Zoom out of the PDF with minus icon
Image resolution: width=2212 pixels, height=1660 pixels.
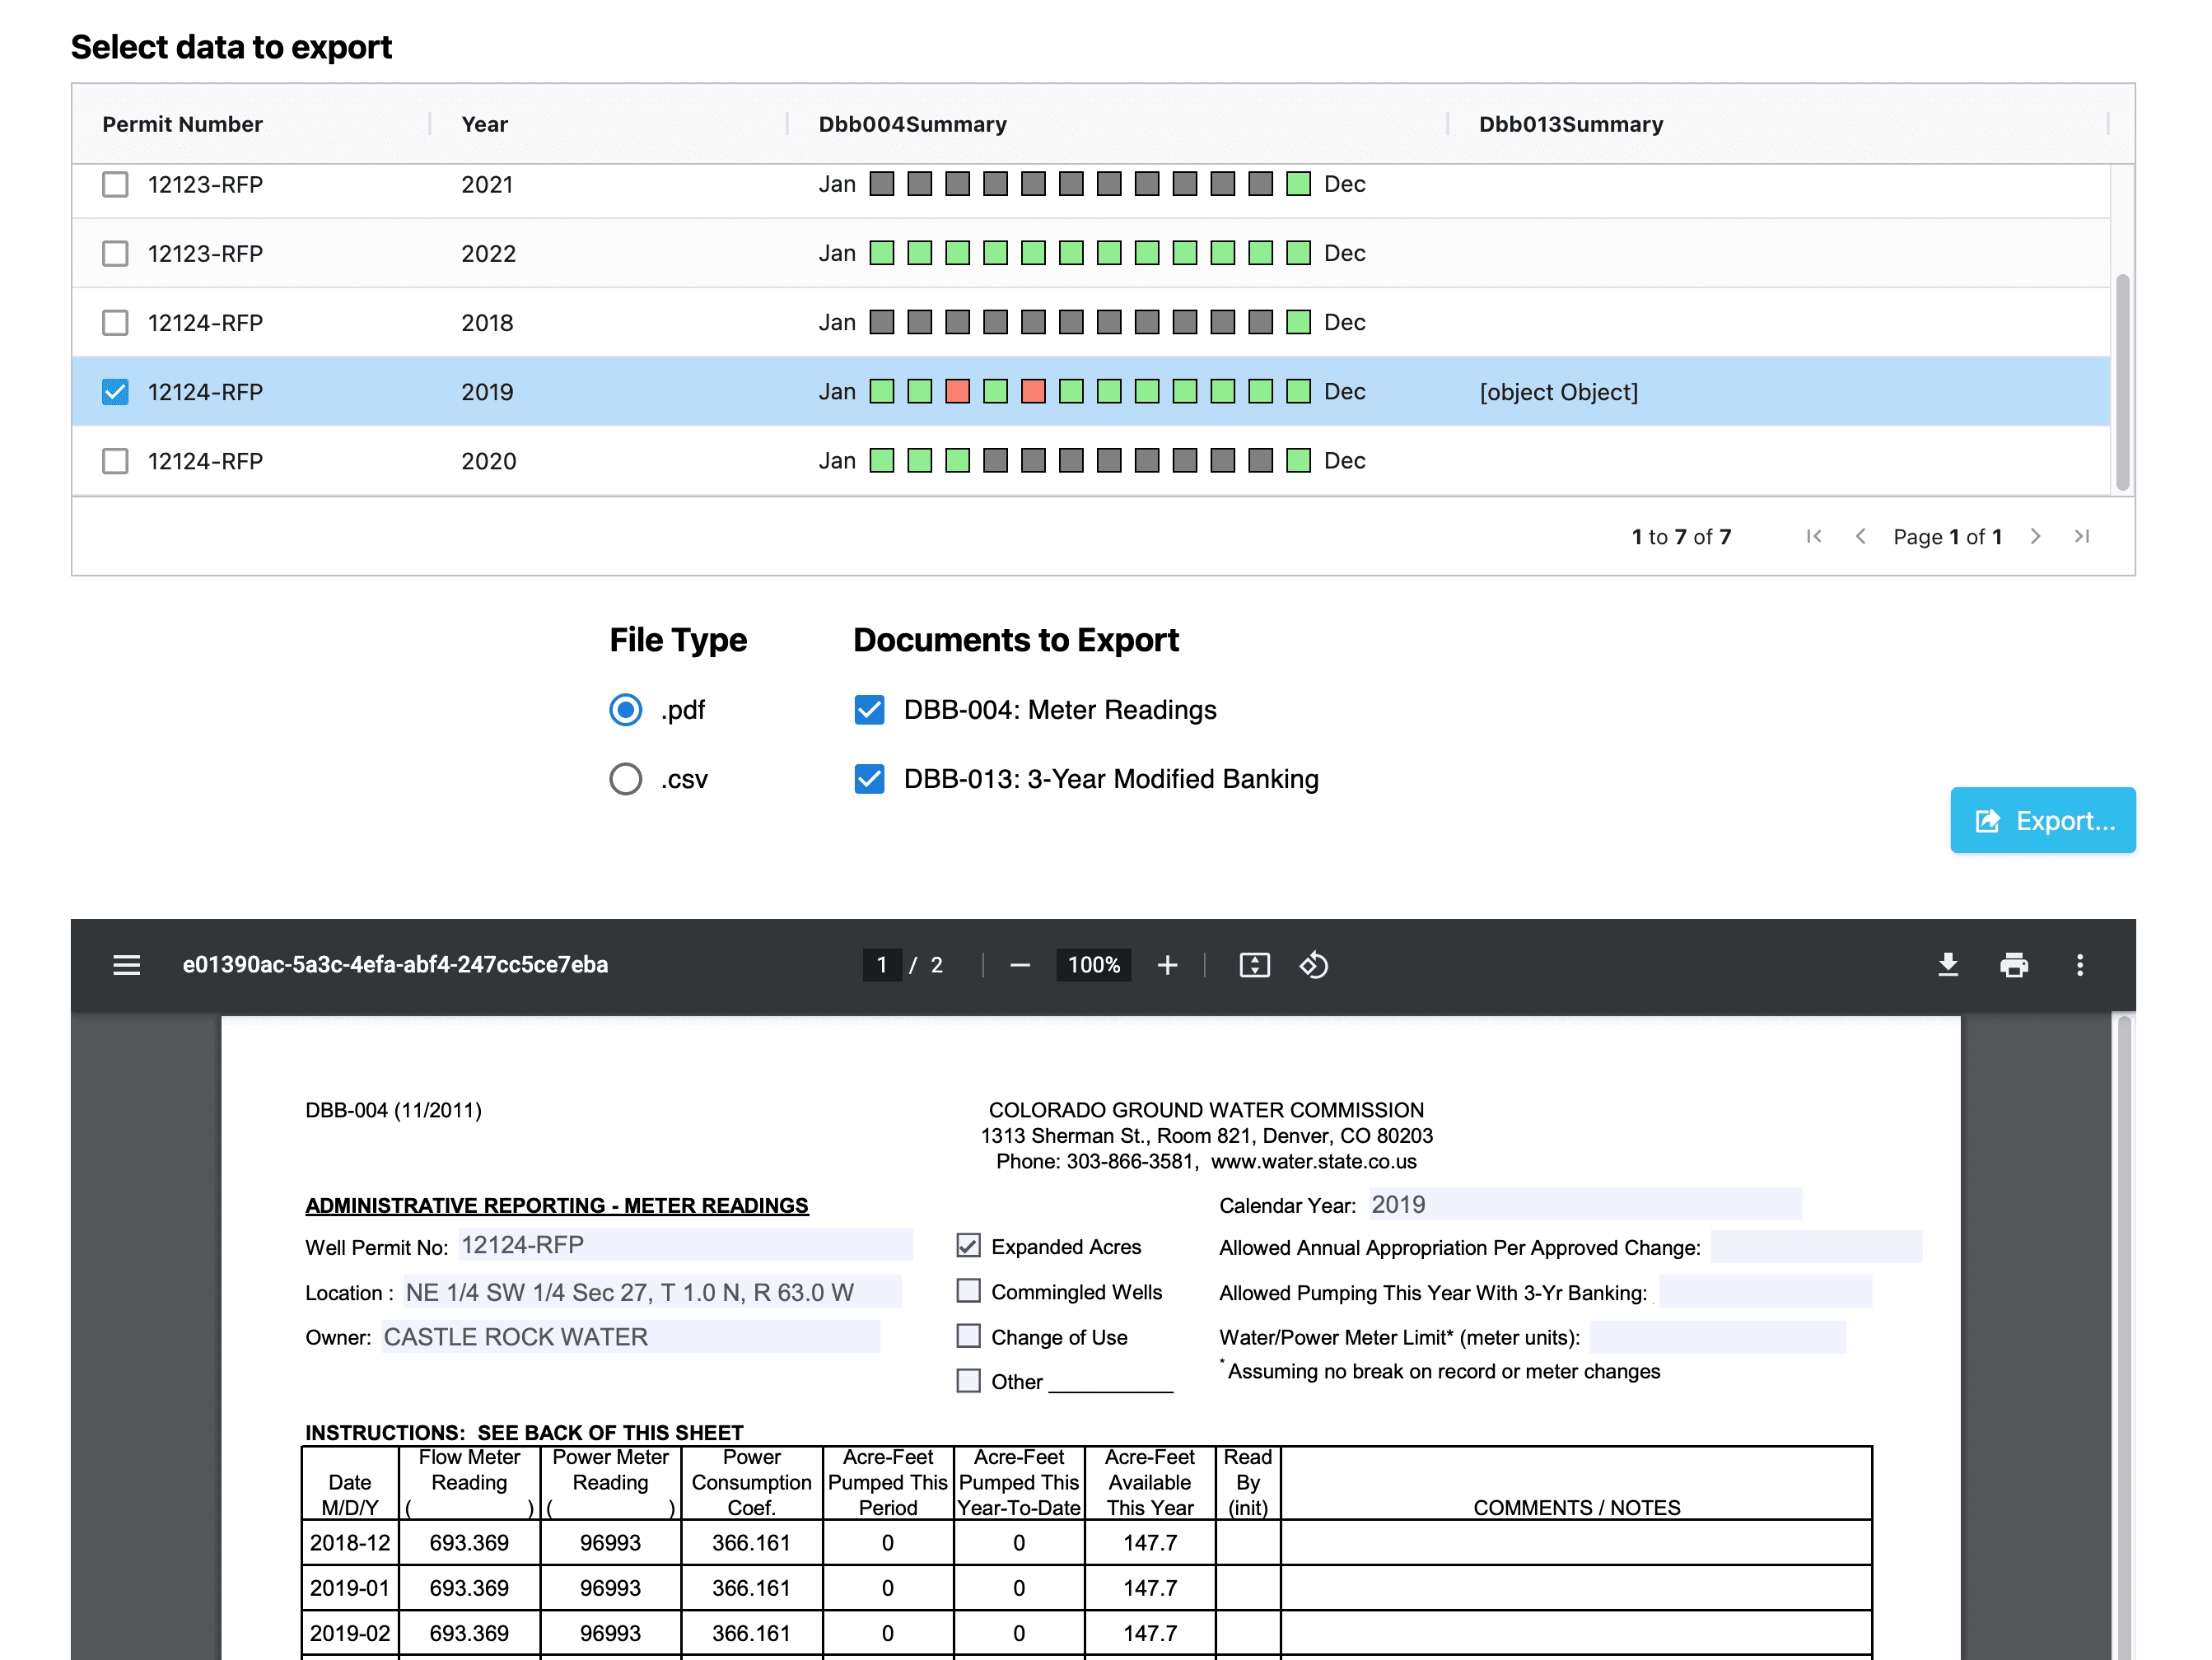(1019, 965)
